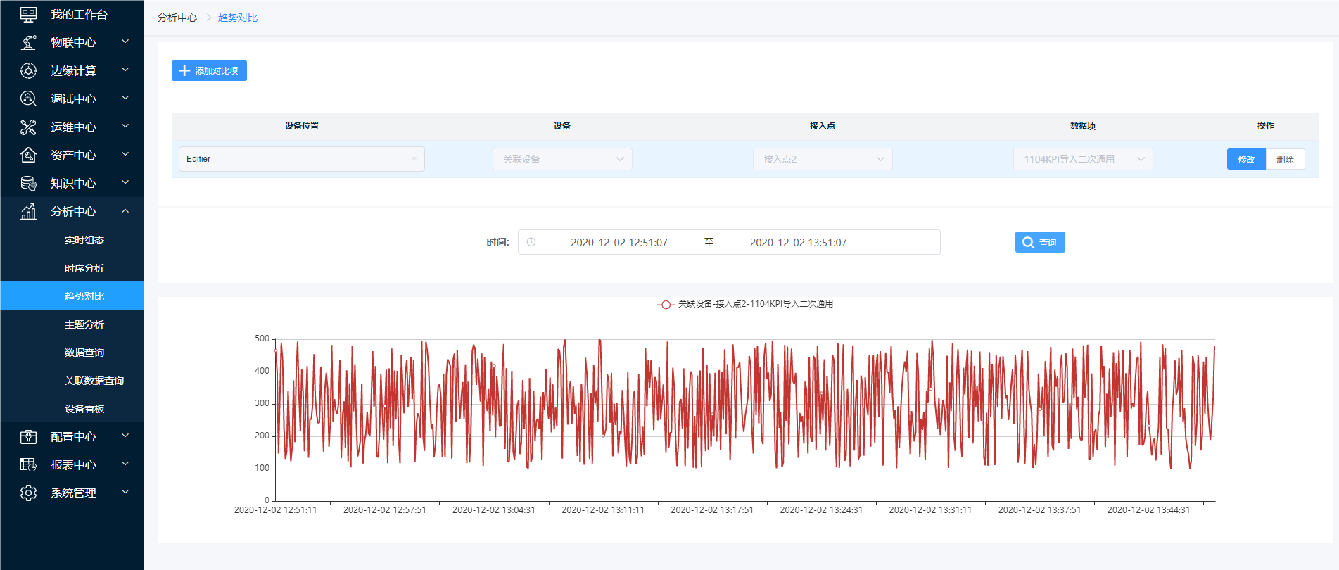Open the 1104KPI导入二次通用 data item dropdown
The image size is (1339, 570).
(1083, 159)
